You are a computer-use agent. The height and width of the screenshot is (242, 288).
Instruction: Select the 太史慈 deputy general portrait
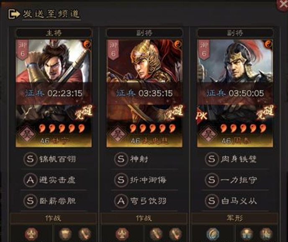coord(144,93)
